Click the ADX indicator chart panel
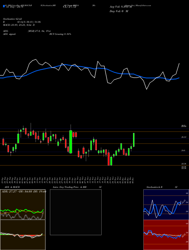The width and height of the screenshot is (189, 250). [23, 205]
